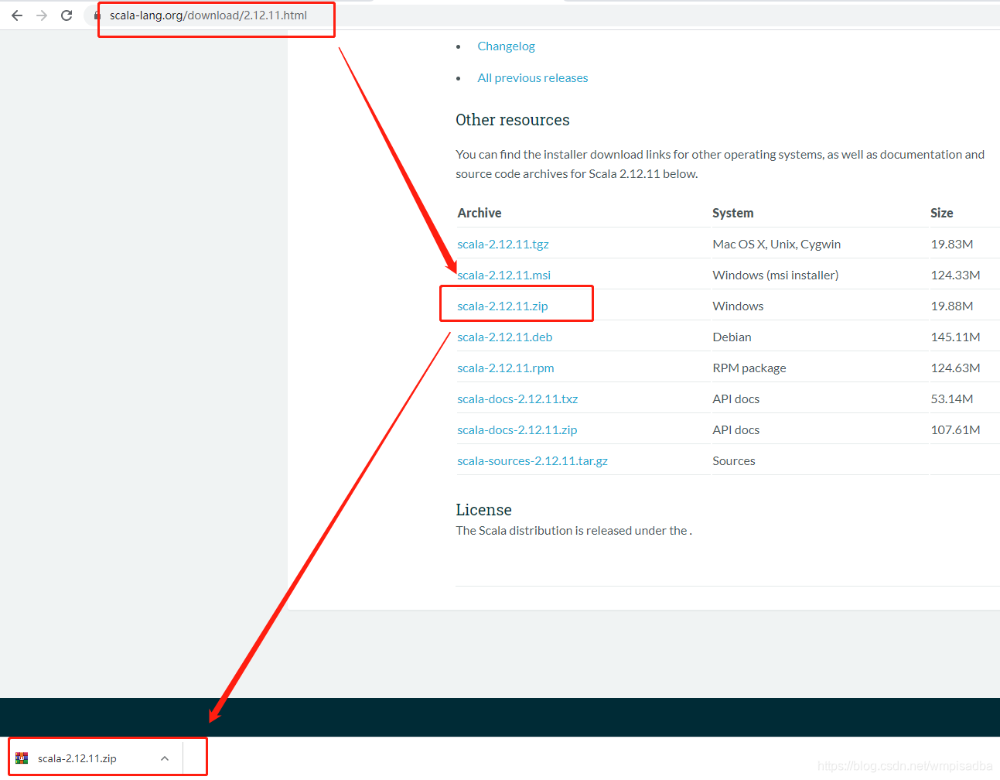Click the 107.61M size value
The height and width of the screenshot is (780, 1000).
(955, 430)
